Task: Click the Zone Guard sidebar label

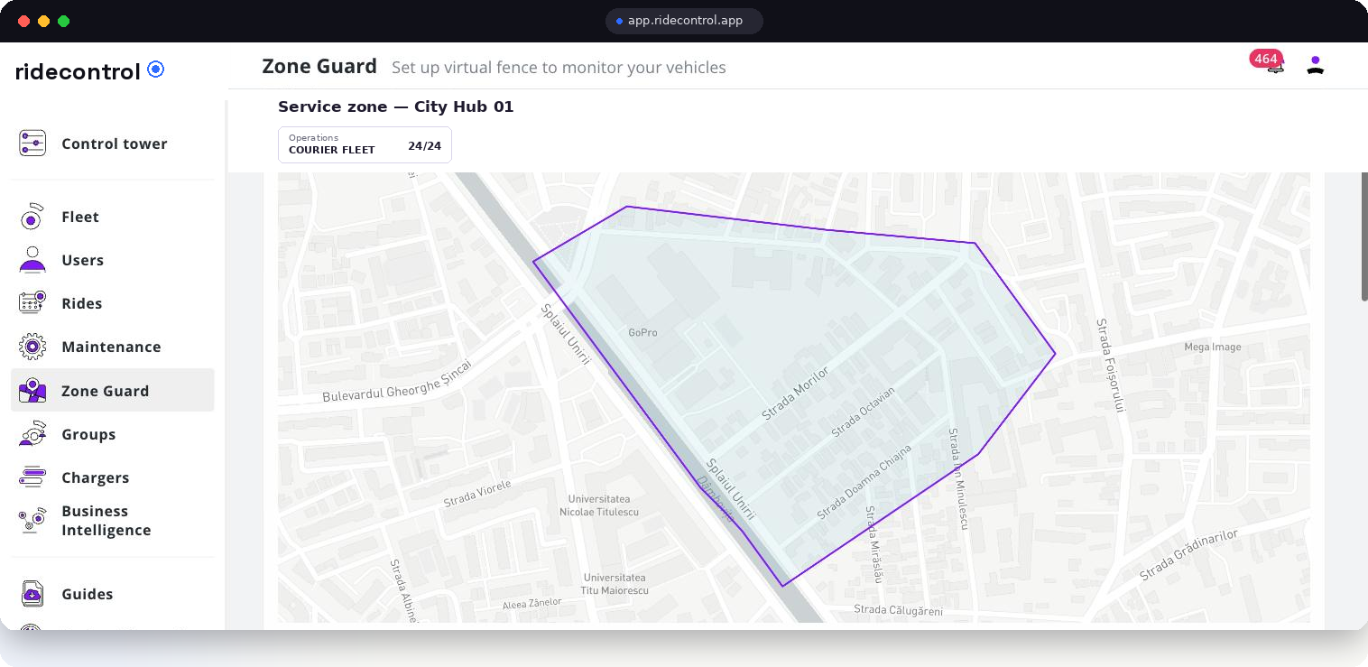Action: coord(106,391)
